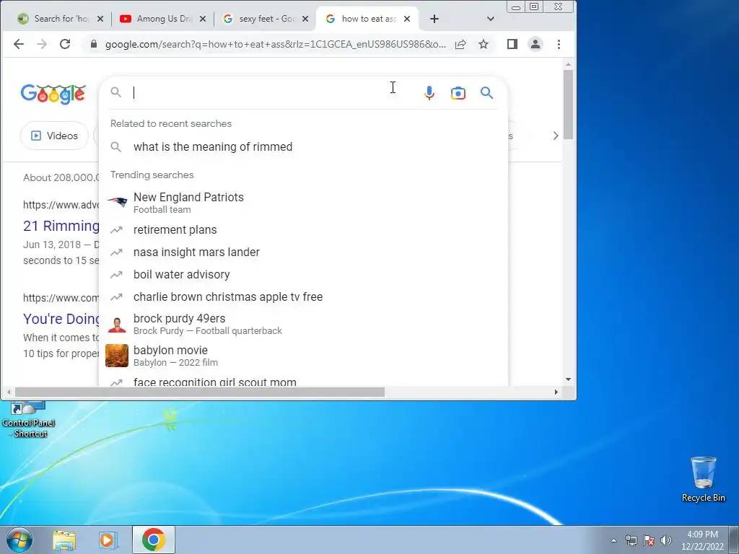
Task: Select the Videos filter chip
Action: [54, 136]
